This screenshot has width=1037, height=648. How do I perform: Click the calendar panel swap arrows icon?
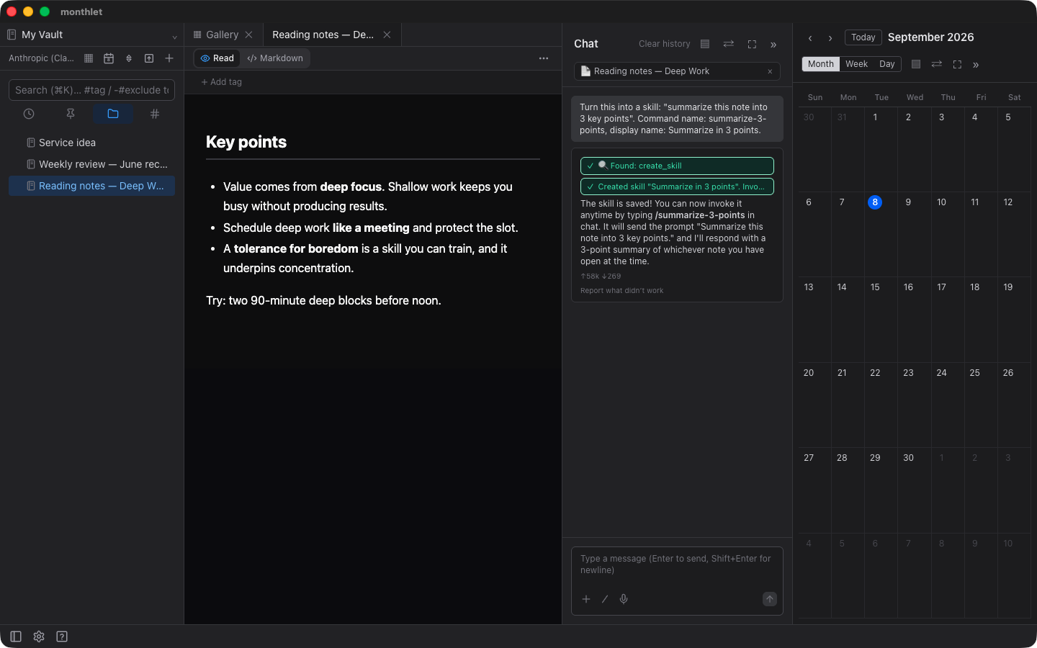coord(937,64)
